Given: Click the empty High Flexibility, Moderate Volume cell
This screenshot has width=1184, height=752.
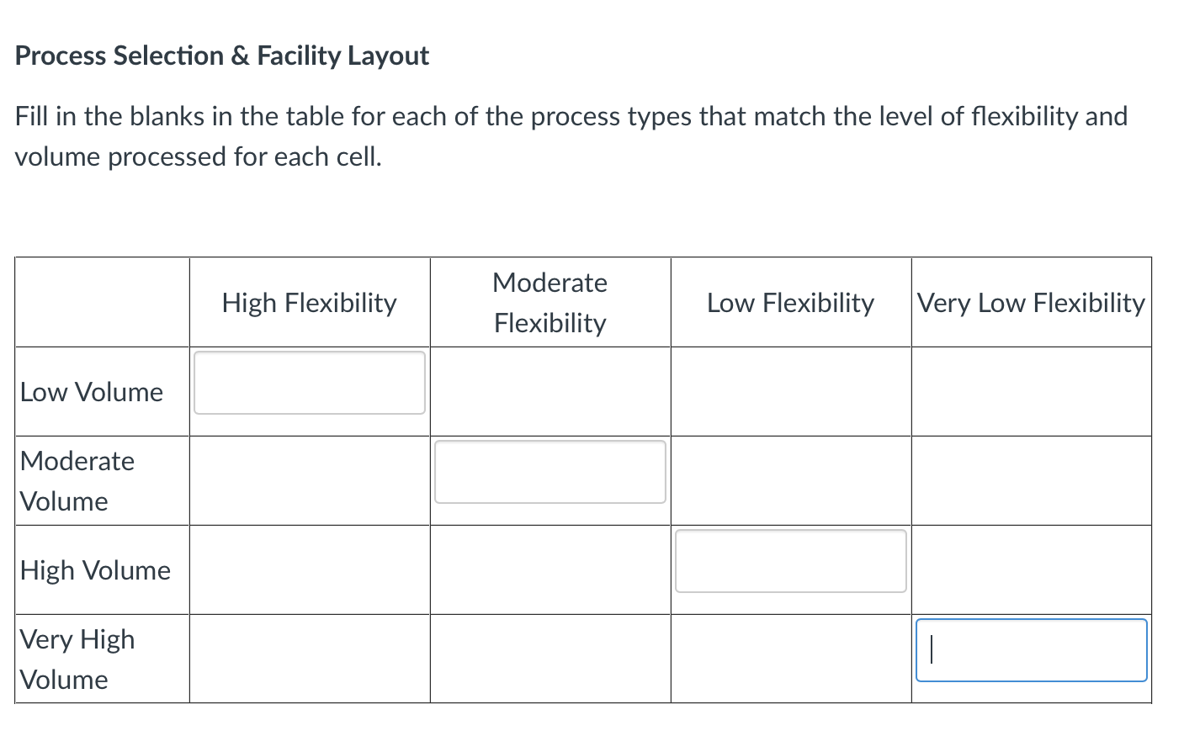Looking at the screenshot, I should pos(309,480).
